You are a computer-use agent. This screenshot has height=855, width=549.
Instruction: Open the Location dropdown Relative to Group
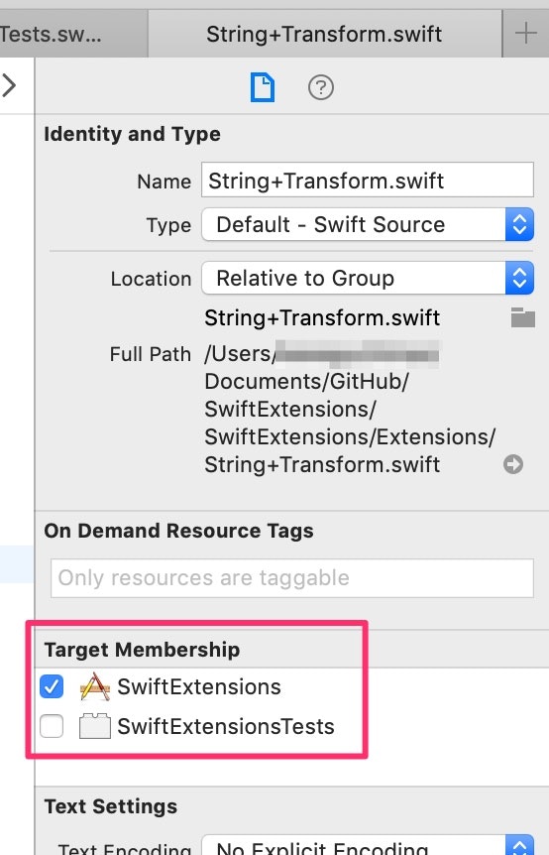[x=368, y=278]
